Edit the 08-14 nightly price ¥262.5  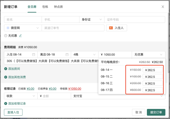point(153,70)
